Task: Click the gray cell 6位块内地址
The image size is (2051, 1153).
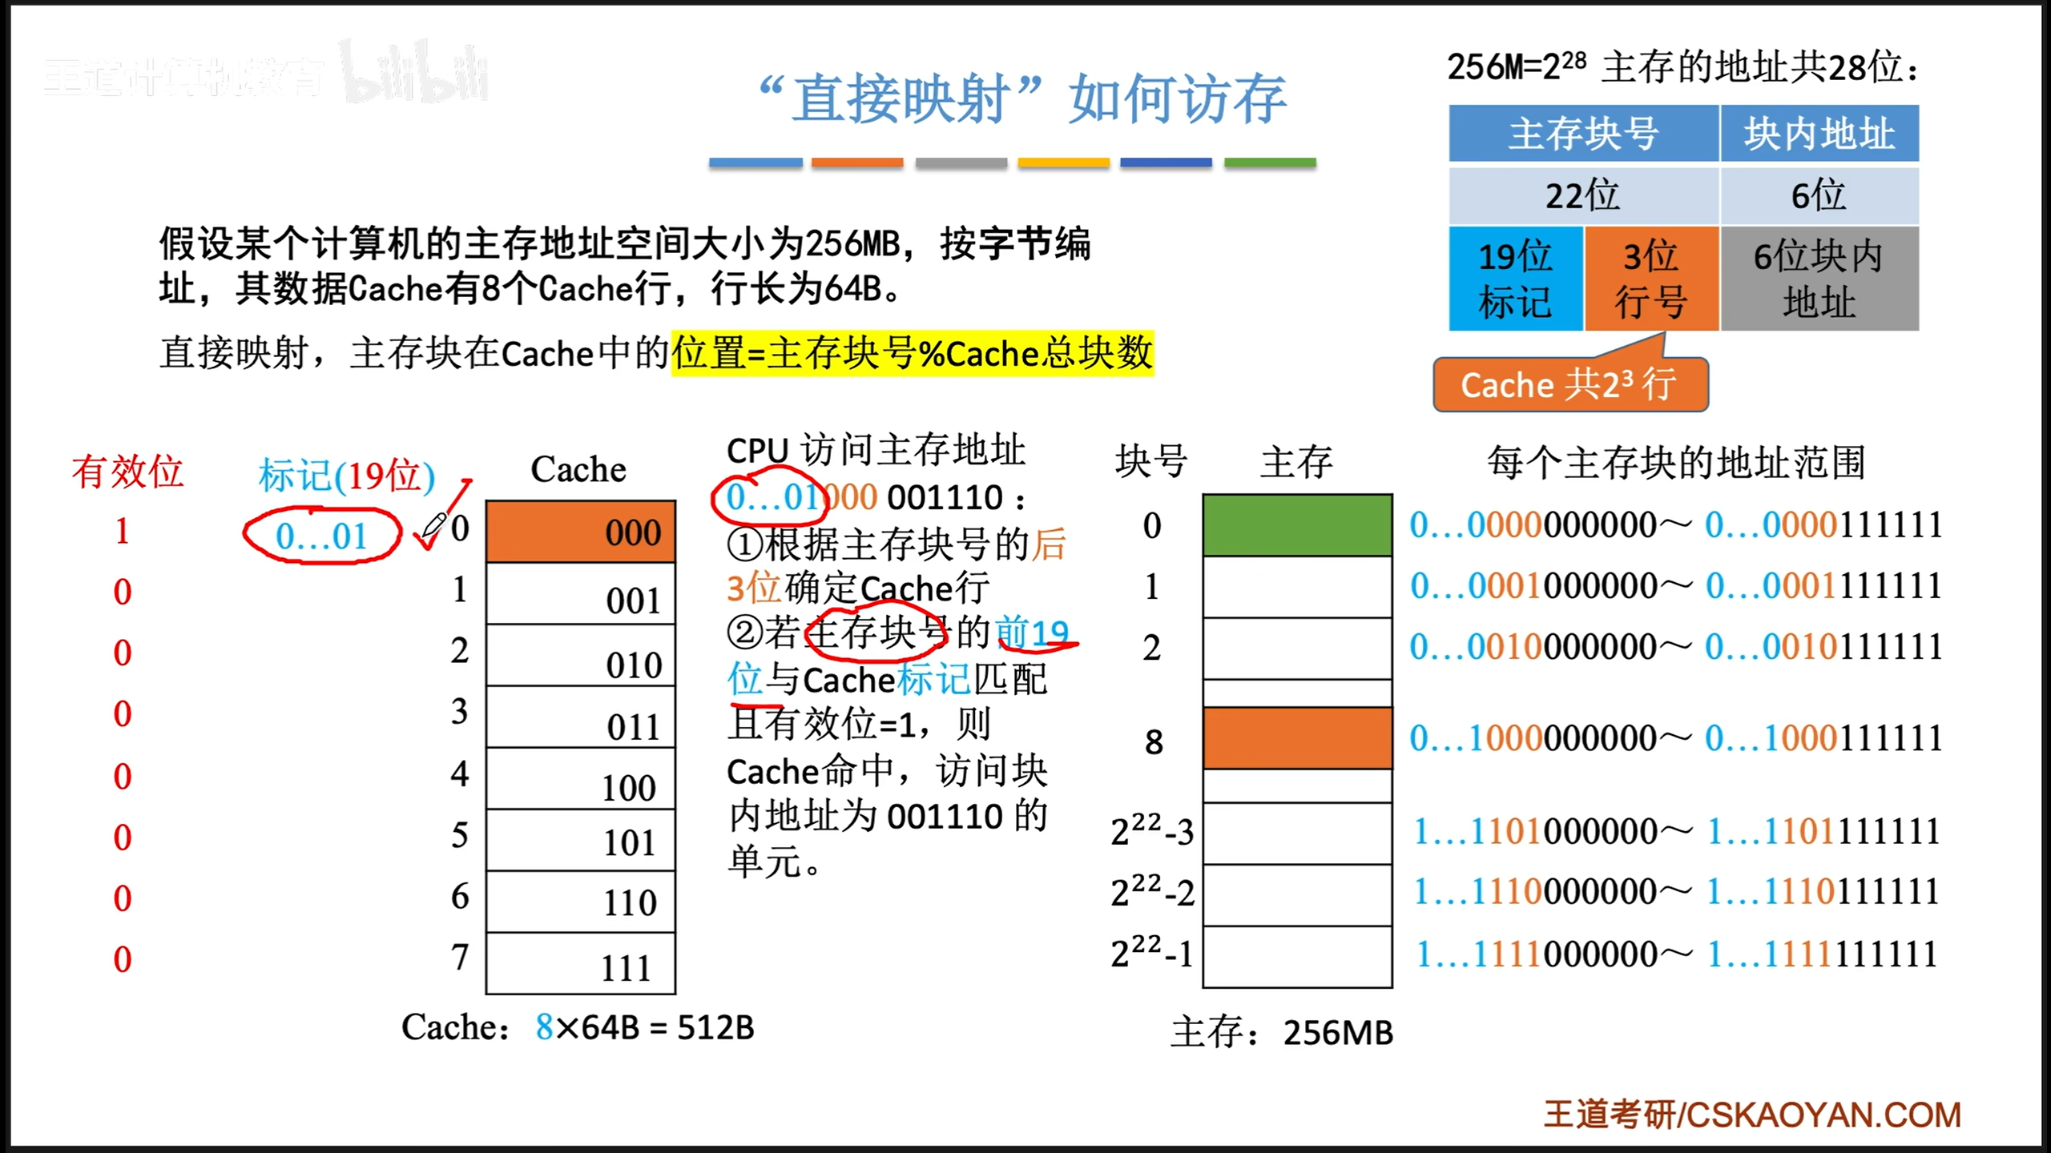Action: [1819, 279]
